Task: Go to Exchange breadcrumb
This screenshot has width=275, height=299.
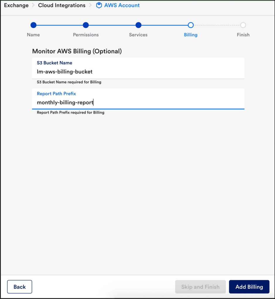Action: coord(16,5)
